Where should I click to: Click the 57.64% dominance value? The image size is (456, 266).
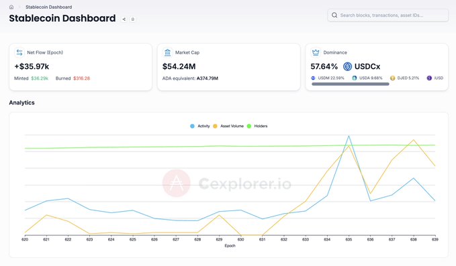pos(324,66)
